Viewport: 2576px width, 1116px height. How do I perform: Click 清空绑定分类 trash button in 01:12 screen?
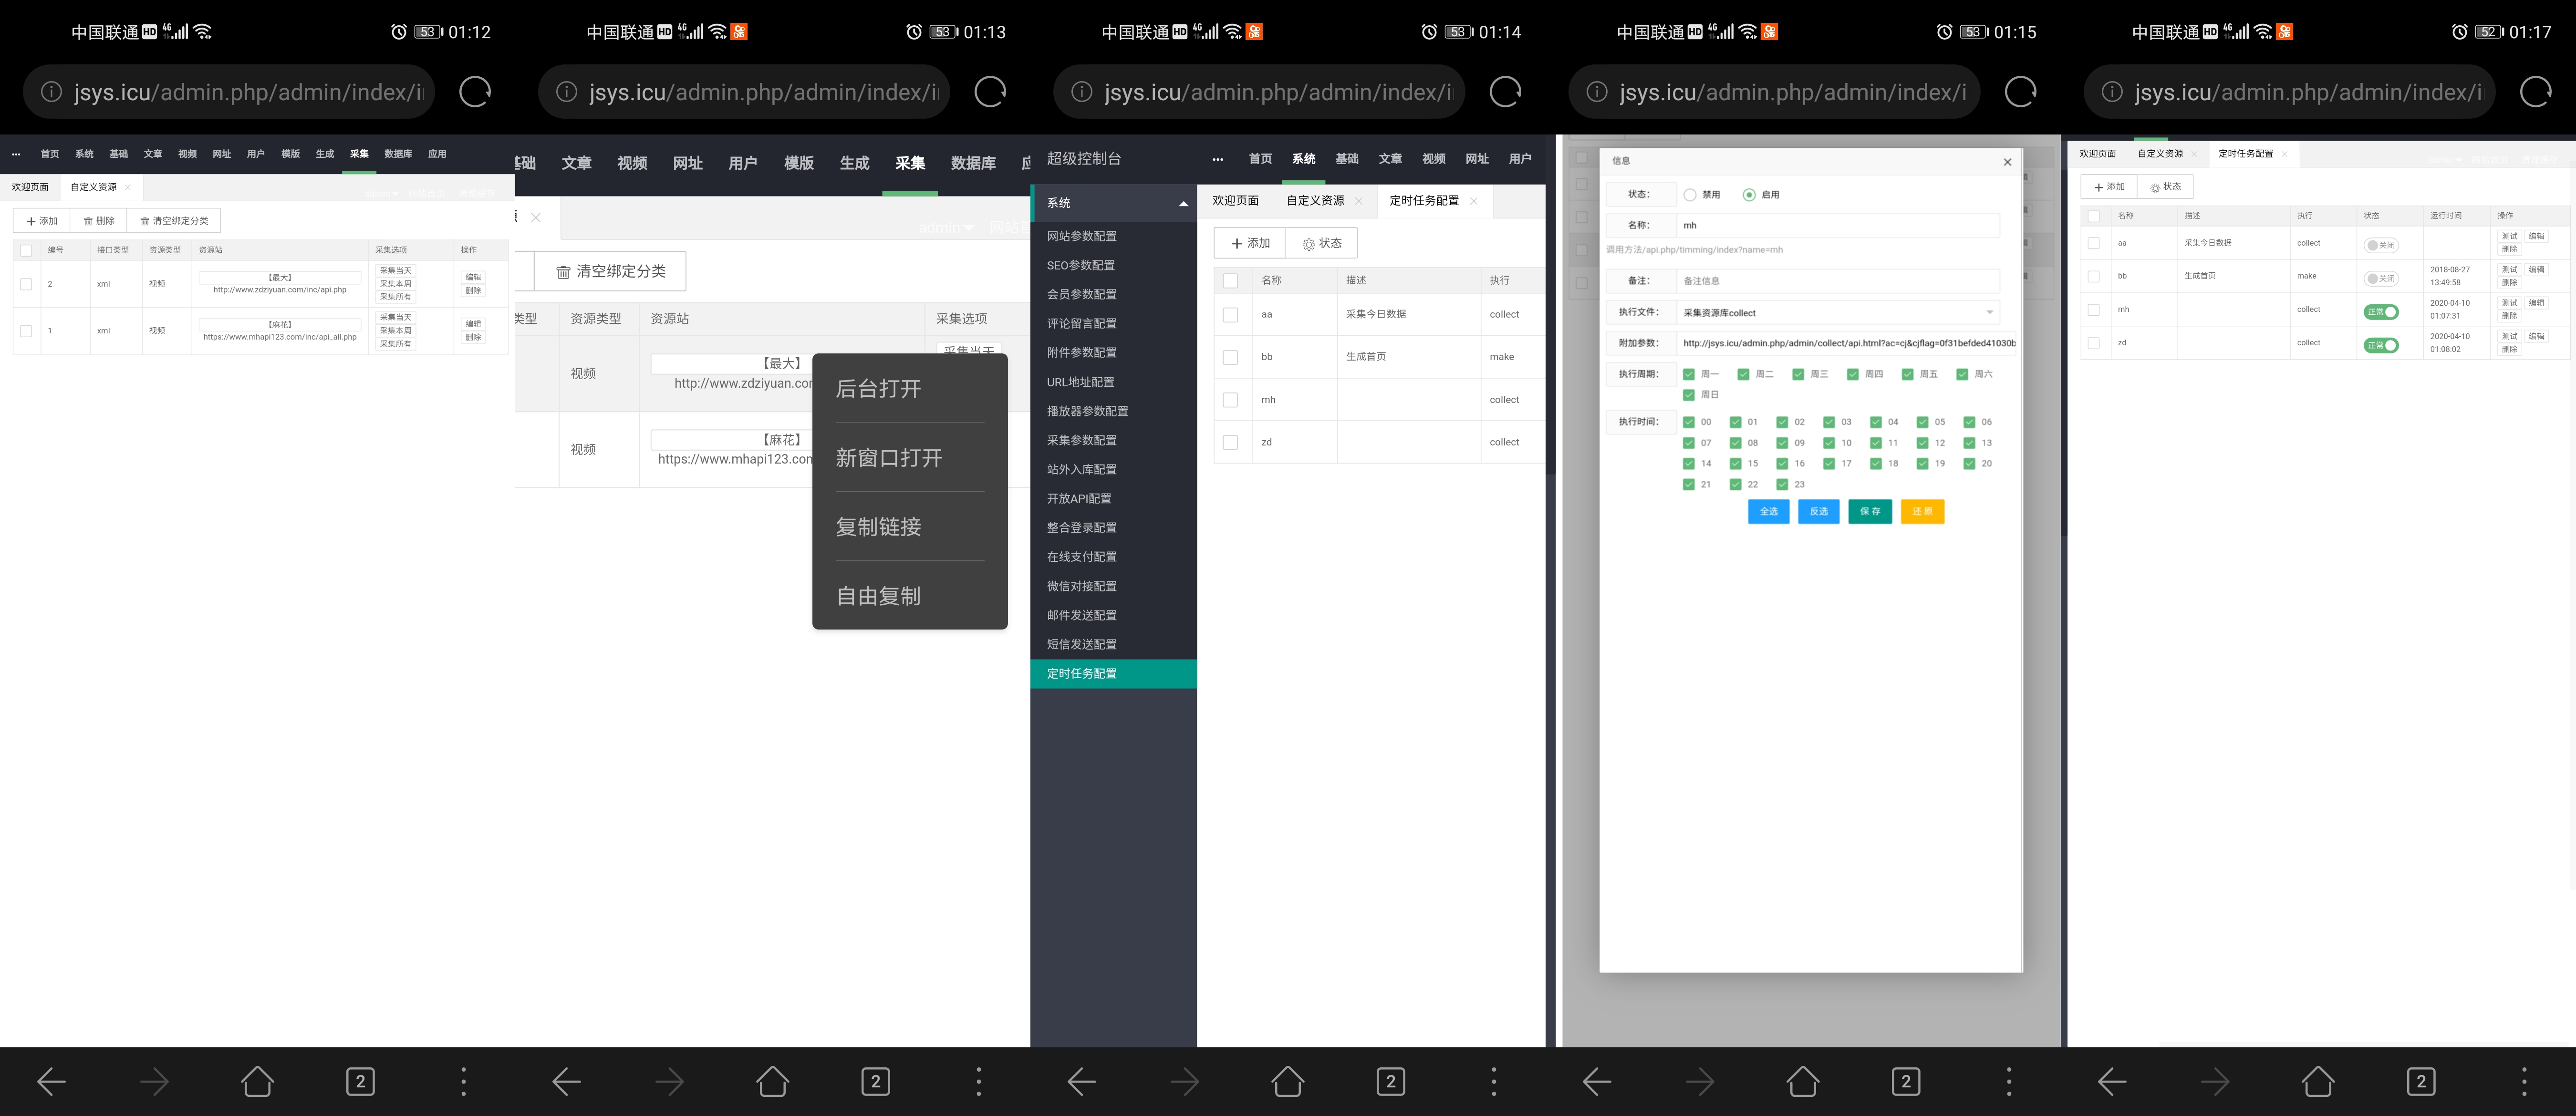[174, 221]
